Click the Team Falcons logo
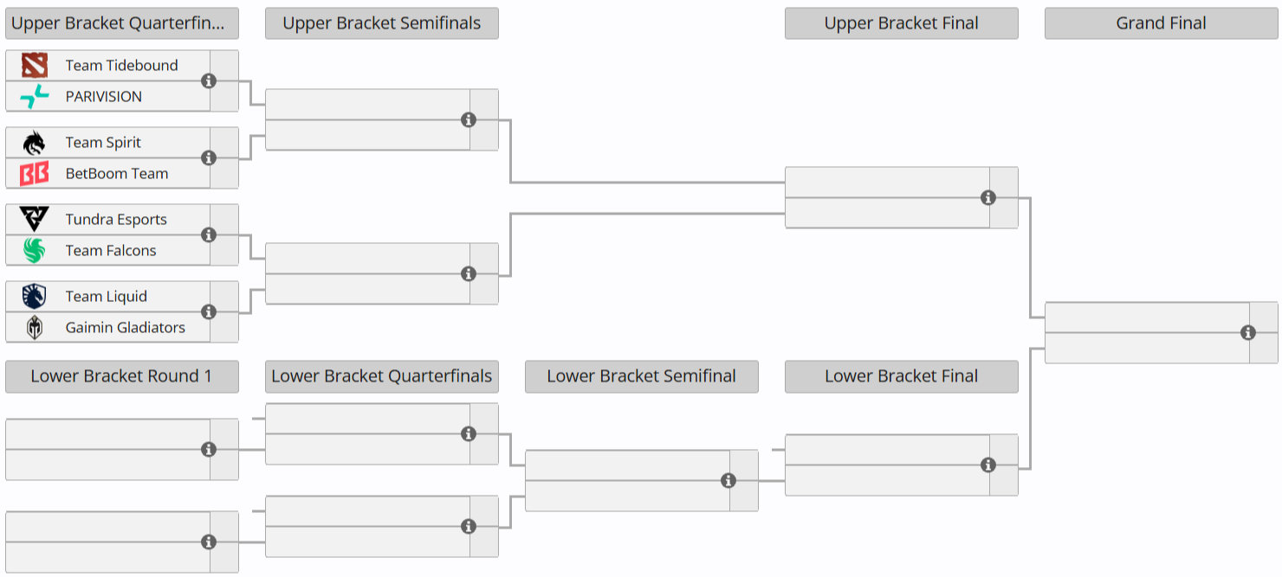Screen dimensions: 1282x577 pos(35,251)
